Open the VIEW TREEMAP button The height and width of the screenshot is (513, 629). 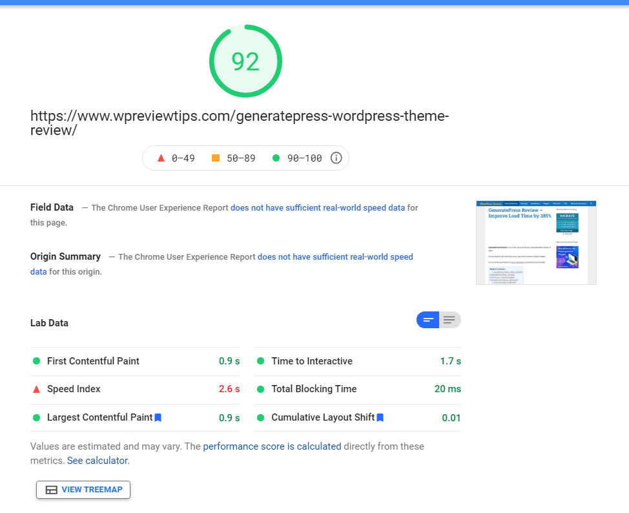point(83,490)
